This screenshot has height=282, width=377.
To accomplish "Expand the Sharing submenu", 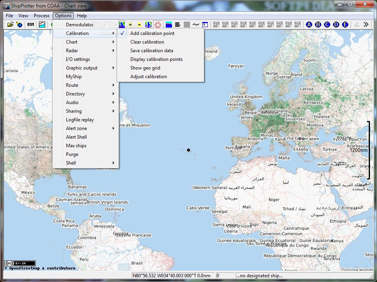I will click(x=86, y=111).
